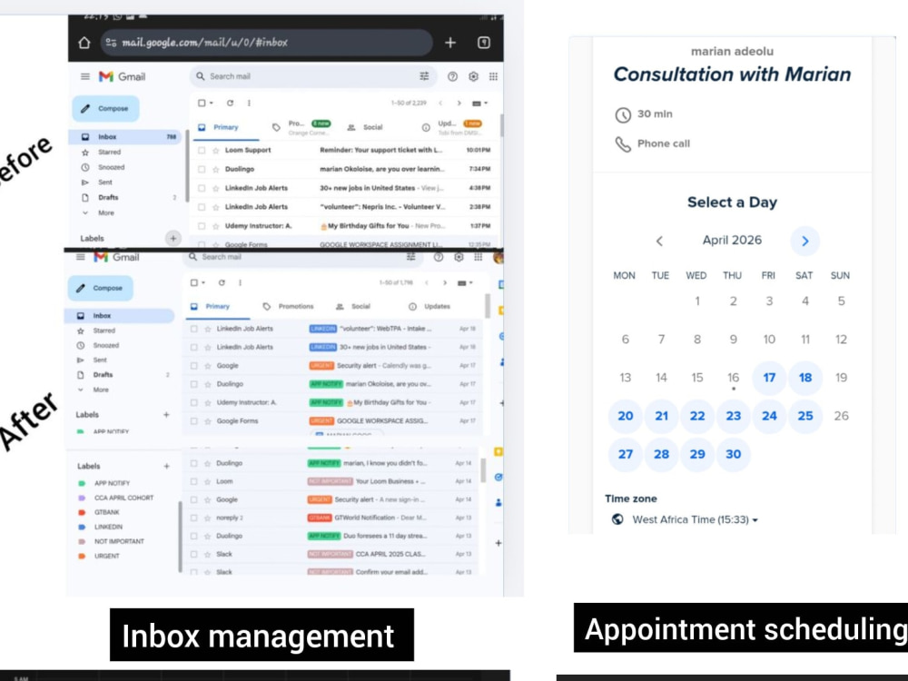Add label with plus beside lower Labels
This screenshot has width=908, height=681.
pyautogui.click(x=167, y=466)
